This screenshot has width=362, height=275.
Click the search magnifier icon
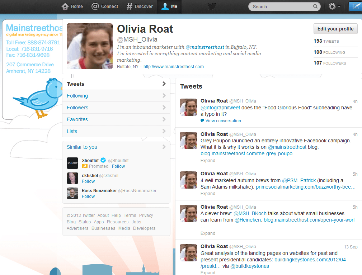[x=315, y=6]
